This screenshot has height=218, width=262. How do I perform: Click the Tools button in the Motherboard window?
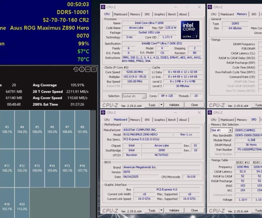(x=152, y=211)
